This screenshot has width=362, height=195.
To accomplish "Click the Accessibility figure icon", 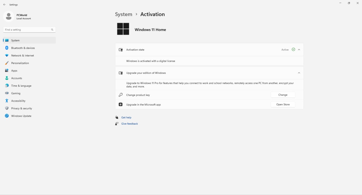I will coord(7,101).
